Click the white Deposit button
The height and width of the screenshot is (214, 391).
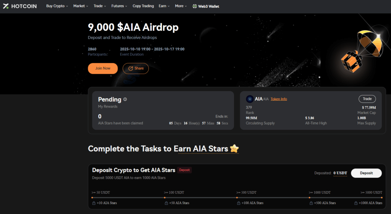366,173
